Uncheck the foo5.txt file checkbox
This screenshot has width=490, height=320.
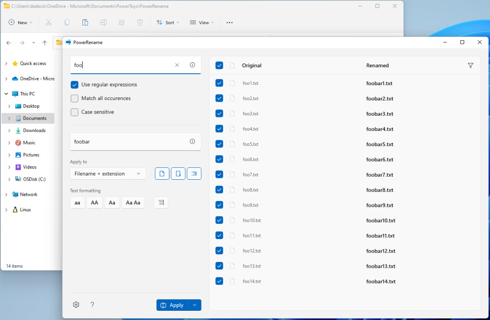[219, 144]
